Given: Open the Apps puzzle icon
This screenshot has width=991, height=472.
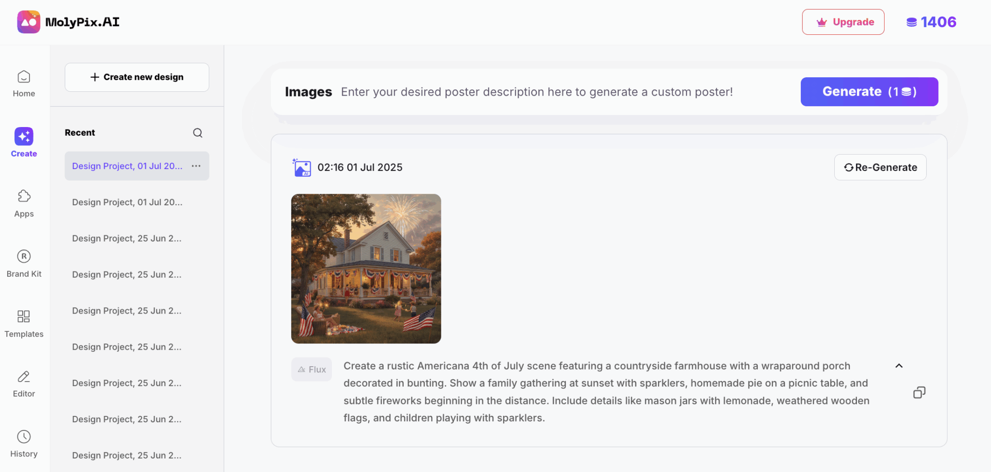Looking at the screenshot, I should point(24,196).
